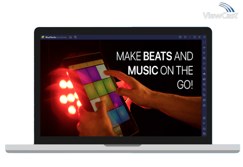243x167 pixels.
Task: Open the stacked layers icon in sidebar
Action: point(204,100)
